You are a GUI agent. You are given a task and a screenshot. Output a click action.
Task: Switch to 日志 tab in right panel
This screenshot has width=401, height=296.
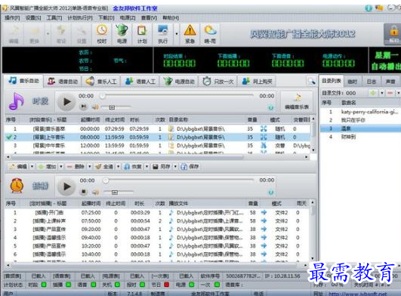click(x=371, y=82)
